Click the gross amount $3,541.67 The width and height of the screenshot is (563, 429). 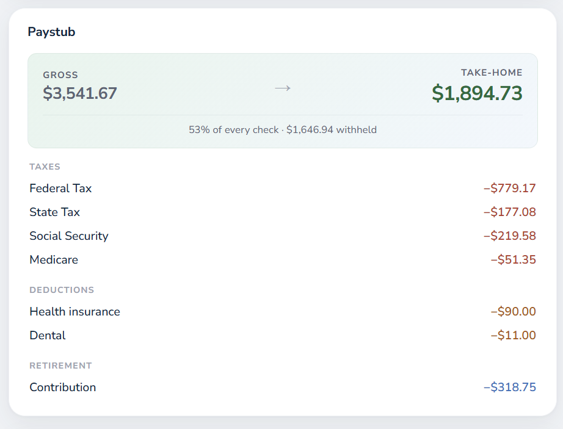80,93
